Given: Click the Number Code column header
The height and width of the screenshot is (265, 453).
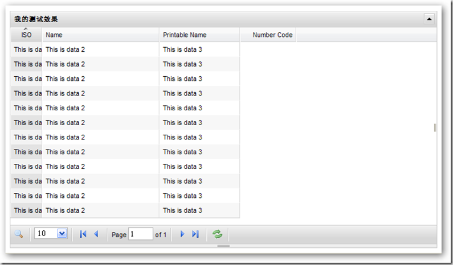Looking at the screenshot, I should pos(272,35).
